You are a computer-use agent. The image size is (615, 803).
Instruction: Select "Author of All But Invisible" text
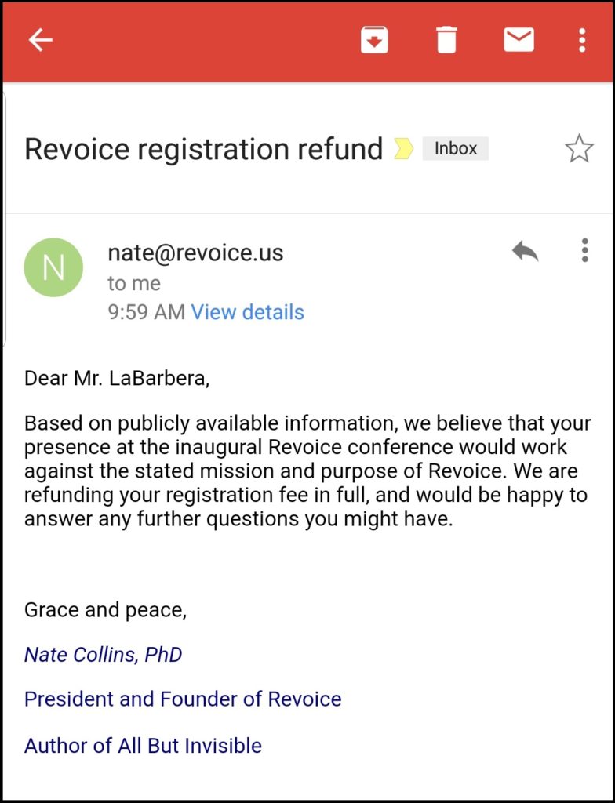tap(143, 745)
